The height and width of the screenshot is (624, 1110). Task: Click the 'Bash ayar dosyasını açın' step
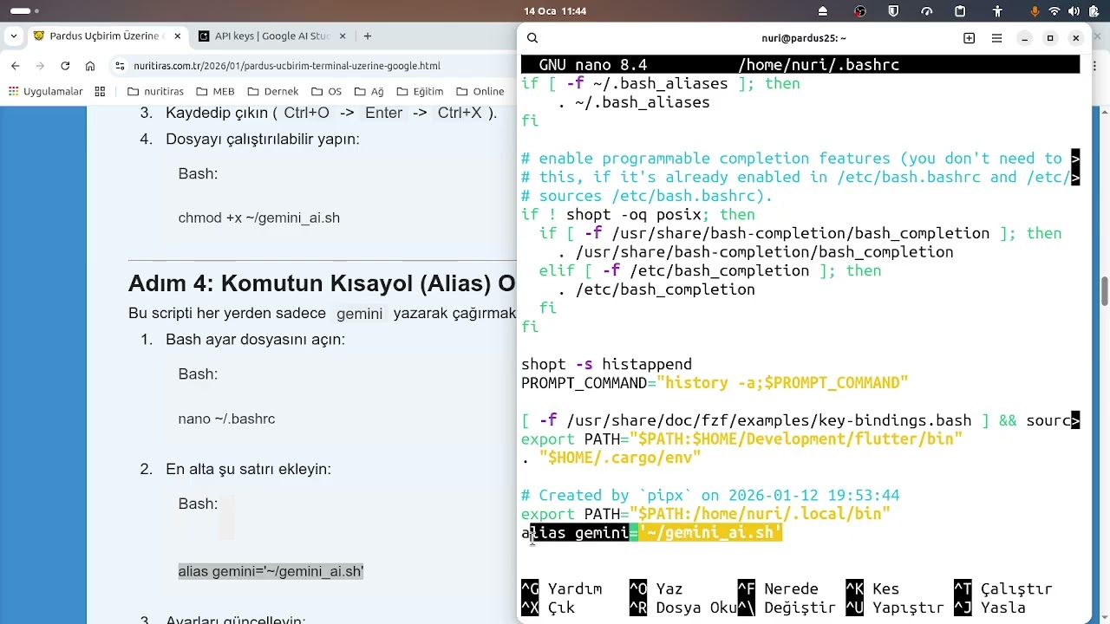255,340
